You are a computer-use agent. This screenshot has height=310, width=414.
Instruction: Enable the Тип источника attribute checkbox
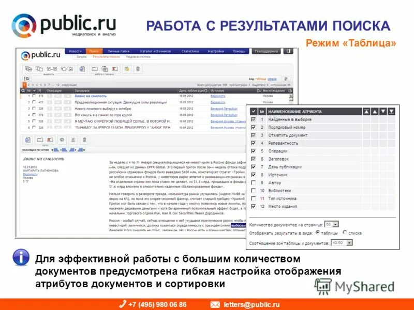coord(253,198)
